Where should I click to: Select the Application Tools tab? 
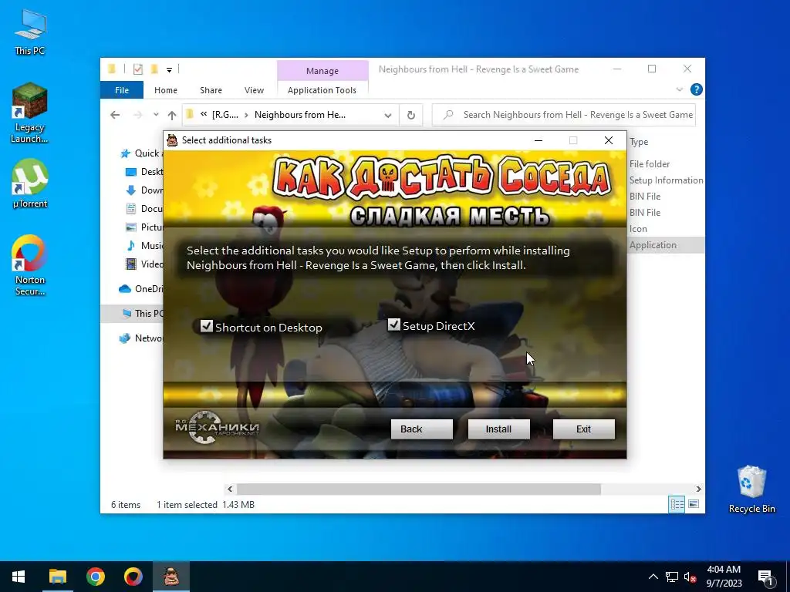(322, 90)
